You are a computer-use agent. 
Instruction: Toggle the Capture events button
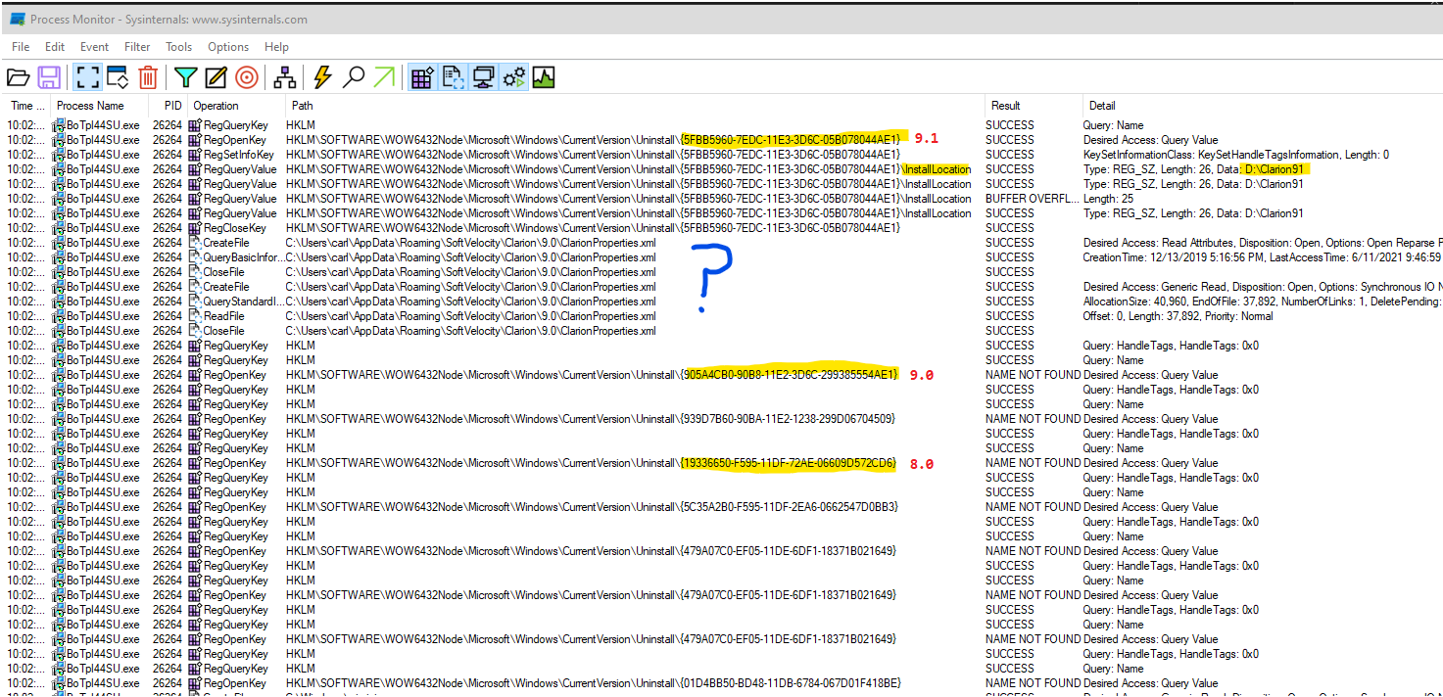[87, 77]
